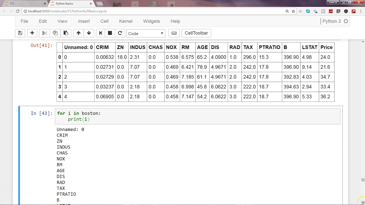Restart the kernel circular arrow icon

click(120, 33)
